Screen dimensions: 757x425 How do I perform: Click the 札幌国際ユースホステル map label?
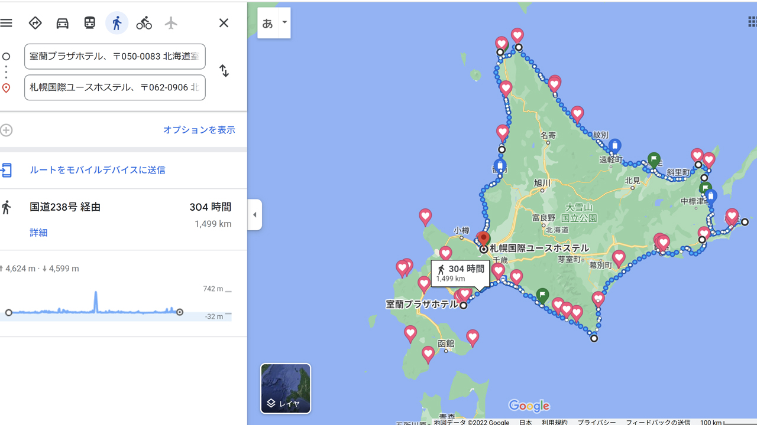(539, 249)
